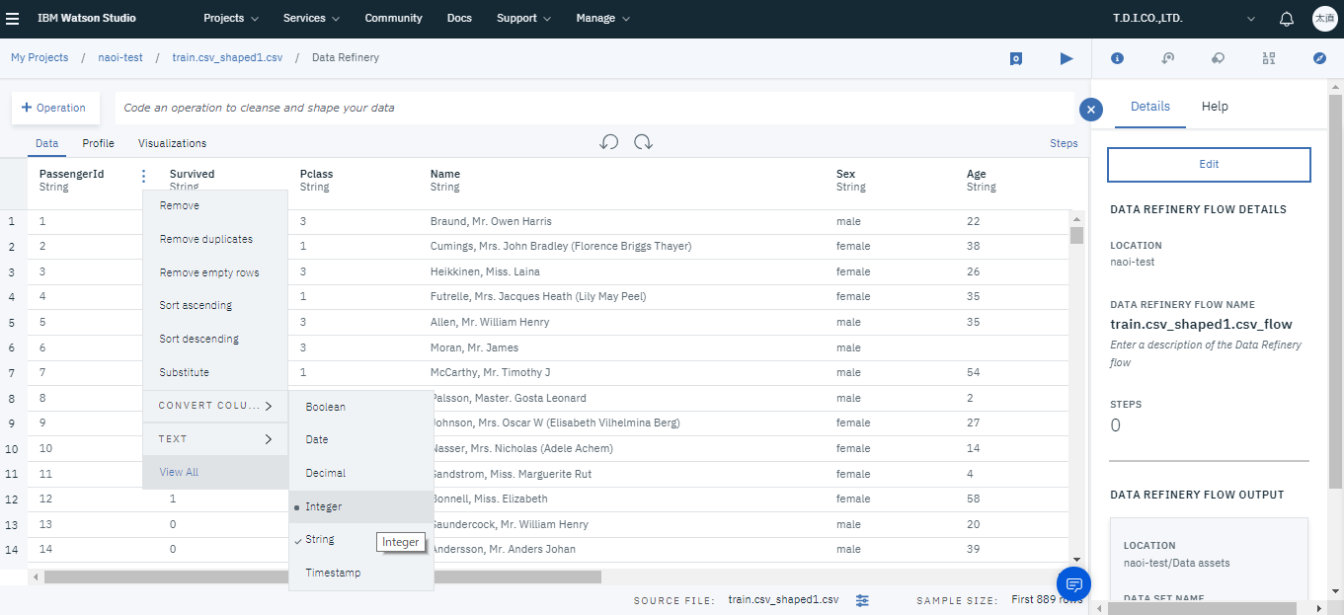The height and width of the screenshot is (615, 1344).
Task: Click the notifications bell icon
Action: tap(1286, 19)
